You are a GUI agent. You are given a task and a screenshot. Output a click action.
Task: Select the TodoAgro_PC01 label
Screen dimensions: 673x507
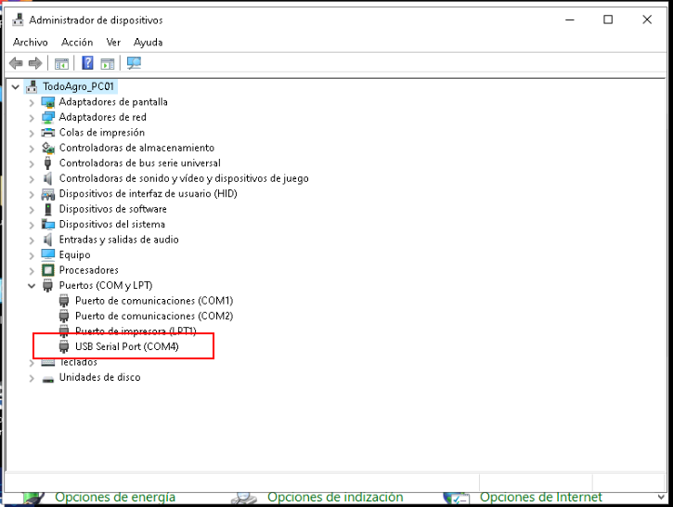click(x=79, y=86)
